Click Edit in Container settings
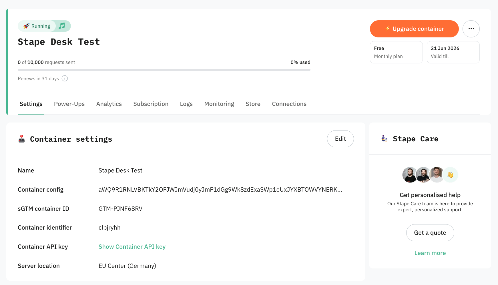This screenshot has width=498, height=285. (340, 139)
